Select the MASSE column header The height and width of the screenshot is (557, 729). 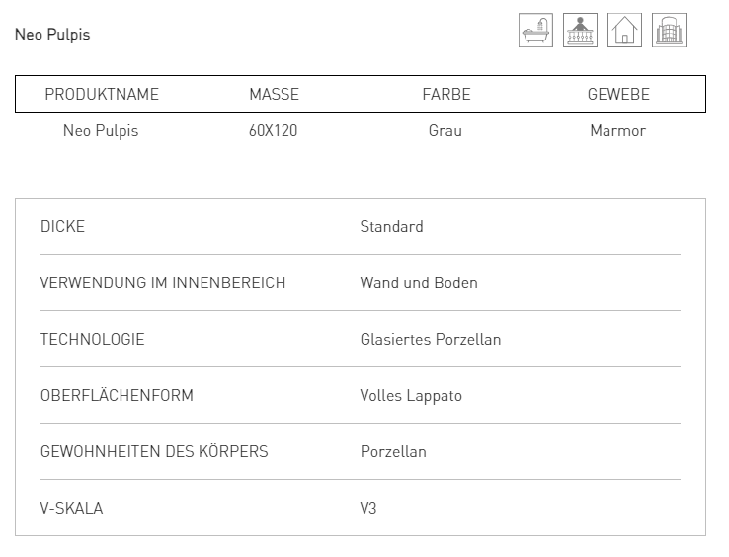pyautogui.click(x=274, y=94)
